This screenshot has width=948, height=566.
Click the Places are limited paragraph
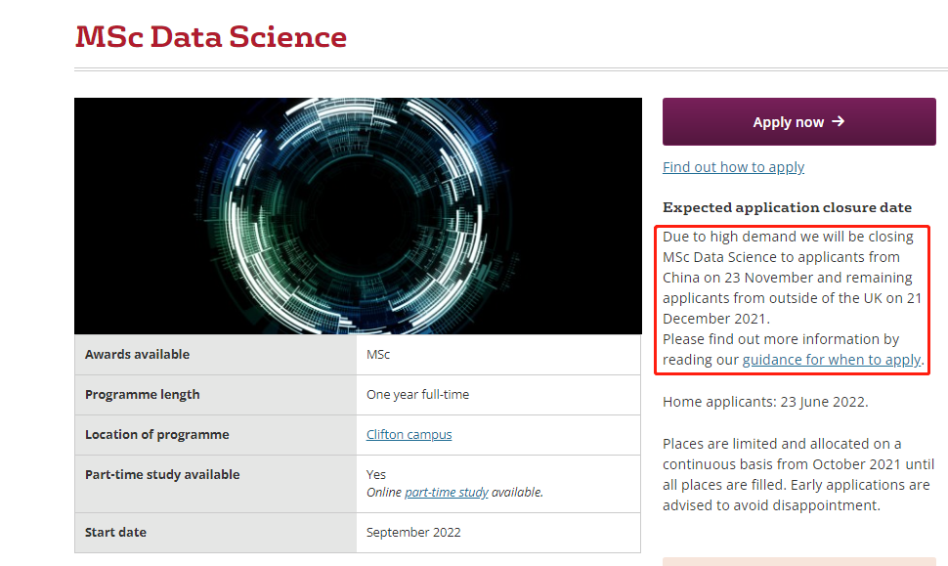(796, 475)
